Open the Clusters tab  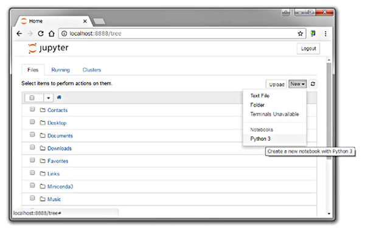[92, 69]
